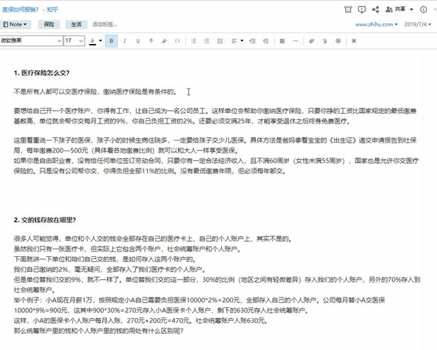
Task: Open the font name dropdown
Action: pos(31,41)
